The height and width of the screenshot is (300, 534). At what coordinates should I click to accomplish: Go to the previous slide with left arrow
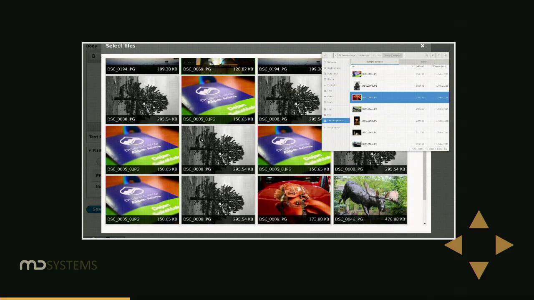coord(453,245)
